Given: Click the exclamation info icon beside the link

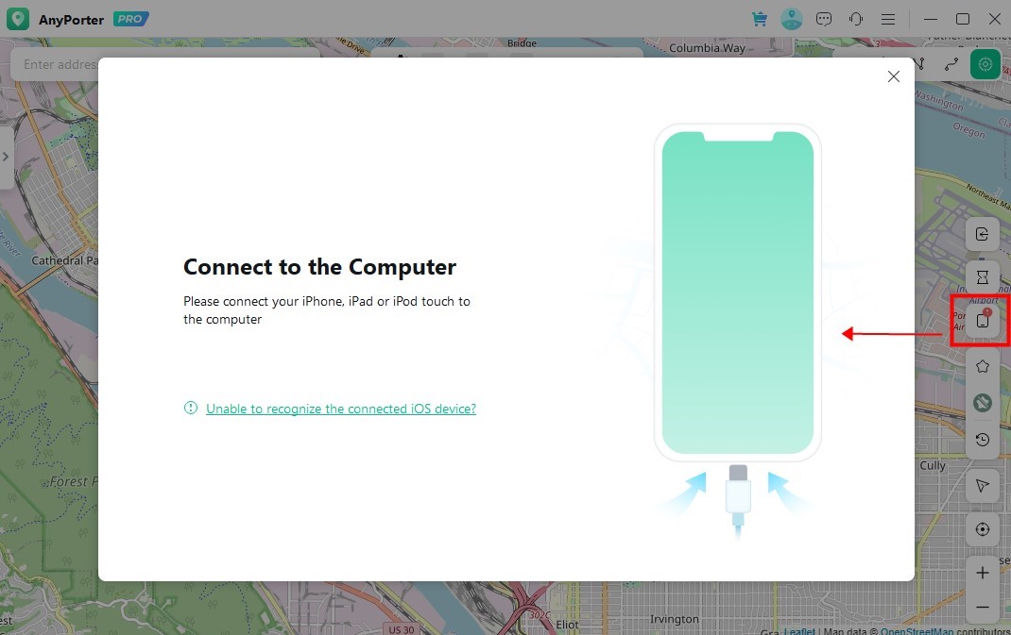Looking at the screenshot, I should pos(191,408).
